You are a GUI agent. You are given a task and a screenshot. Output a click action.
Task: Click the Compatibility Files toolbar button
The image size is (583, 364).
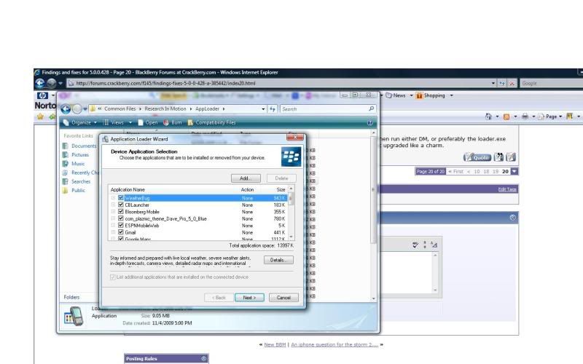pyautogui.click(x=211, y=122)
